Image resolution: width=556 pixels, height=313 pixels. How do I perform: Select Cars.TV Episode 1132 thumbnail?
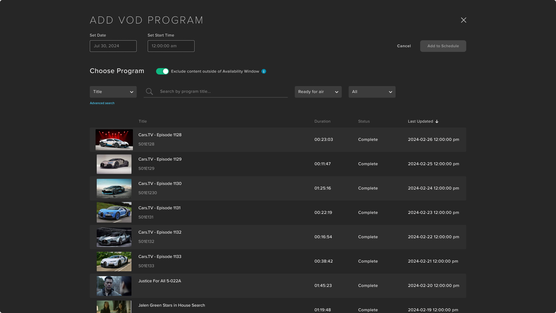coord(114,237)
